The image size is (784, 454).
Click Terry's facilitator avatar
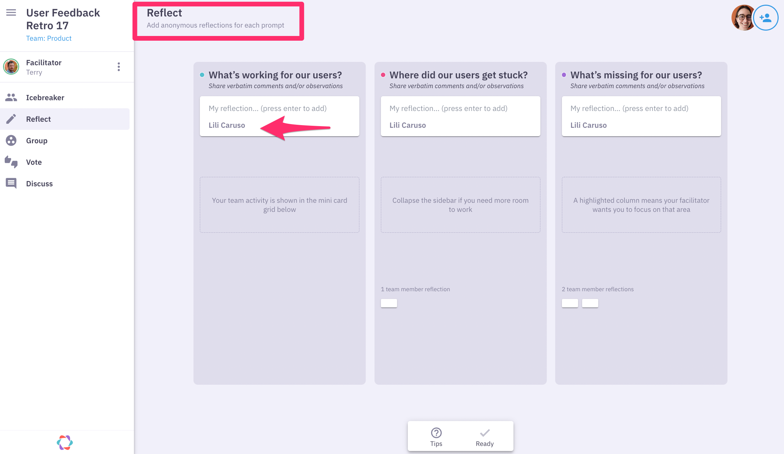pos(11,67)
